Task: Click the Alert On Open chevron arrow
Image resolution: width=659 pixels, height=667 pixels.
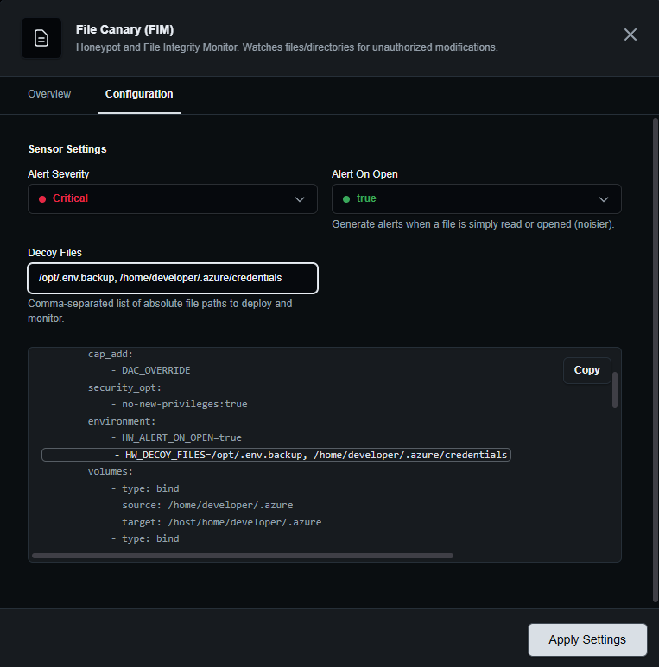Action: [x=604, y=199]
